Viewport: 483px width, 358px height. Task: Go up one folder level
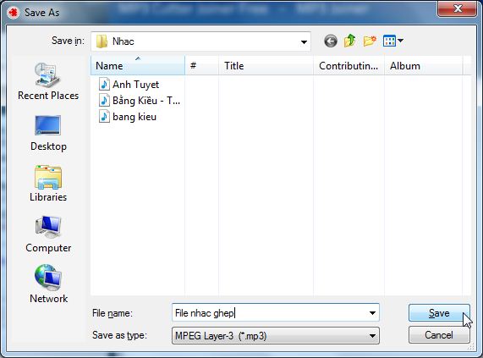[350, 41]
